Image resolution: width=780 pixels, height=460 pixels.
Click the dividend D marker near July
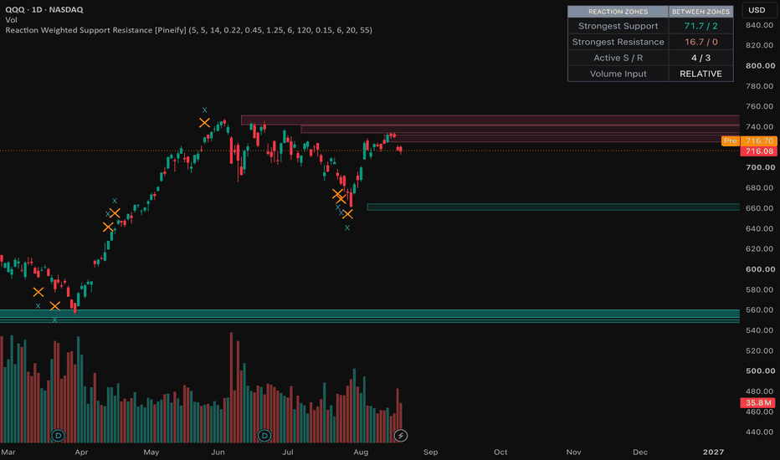(264, 436)
